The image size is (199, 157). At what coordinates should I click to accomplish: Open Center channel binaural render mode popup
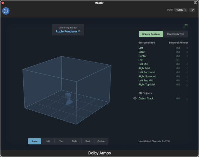182,56
